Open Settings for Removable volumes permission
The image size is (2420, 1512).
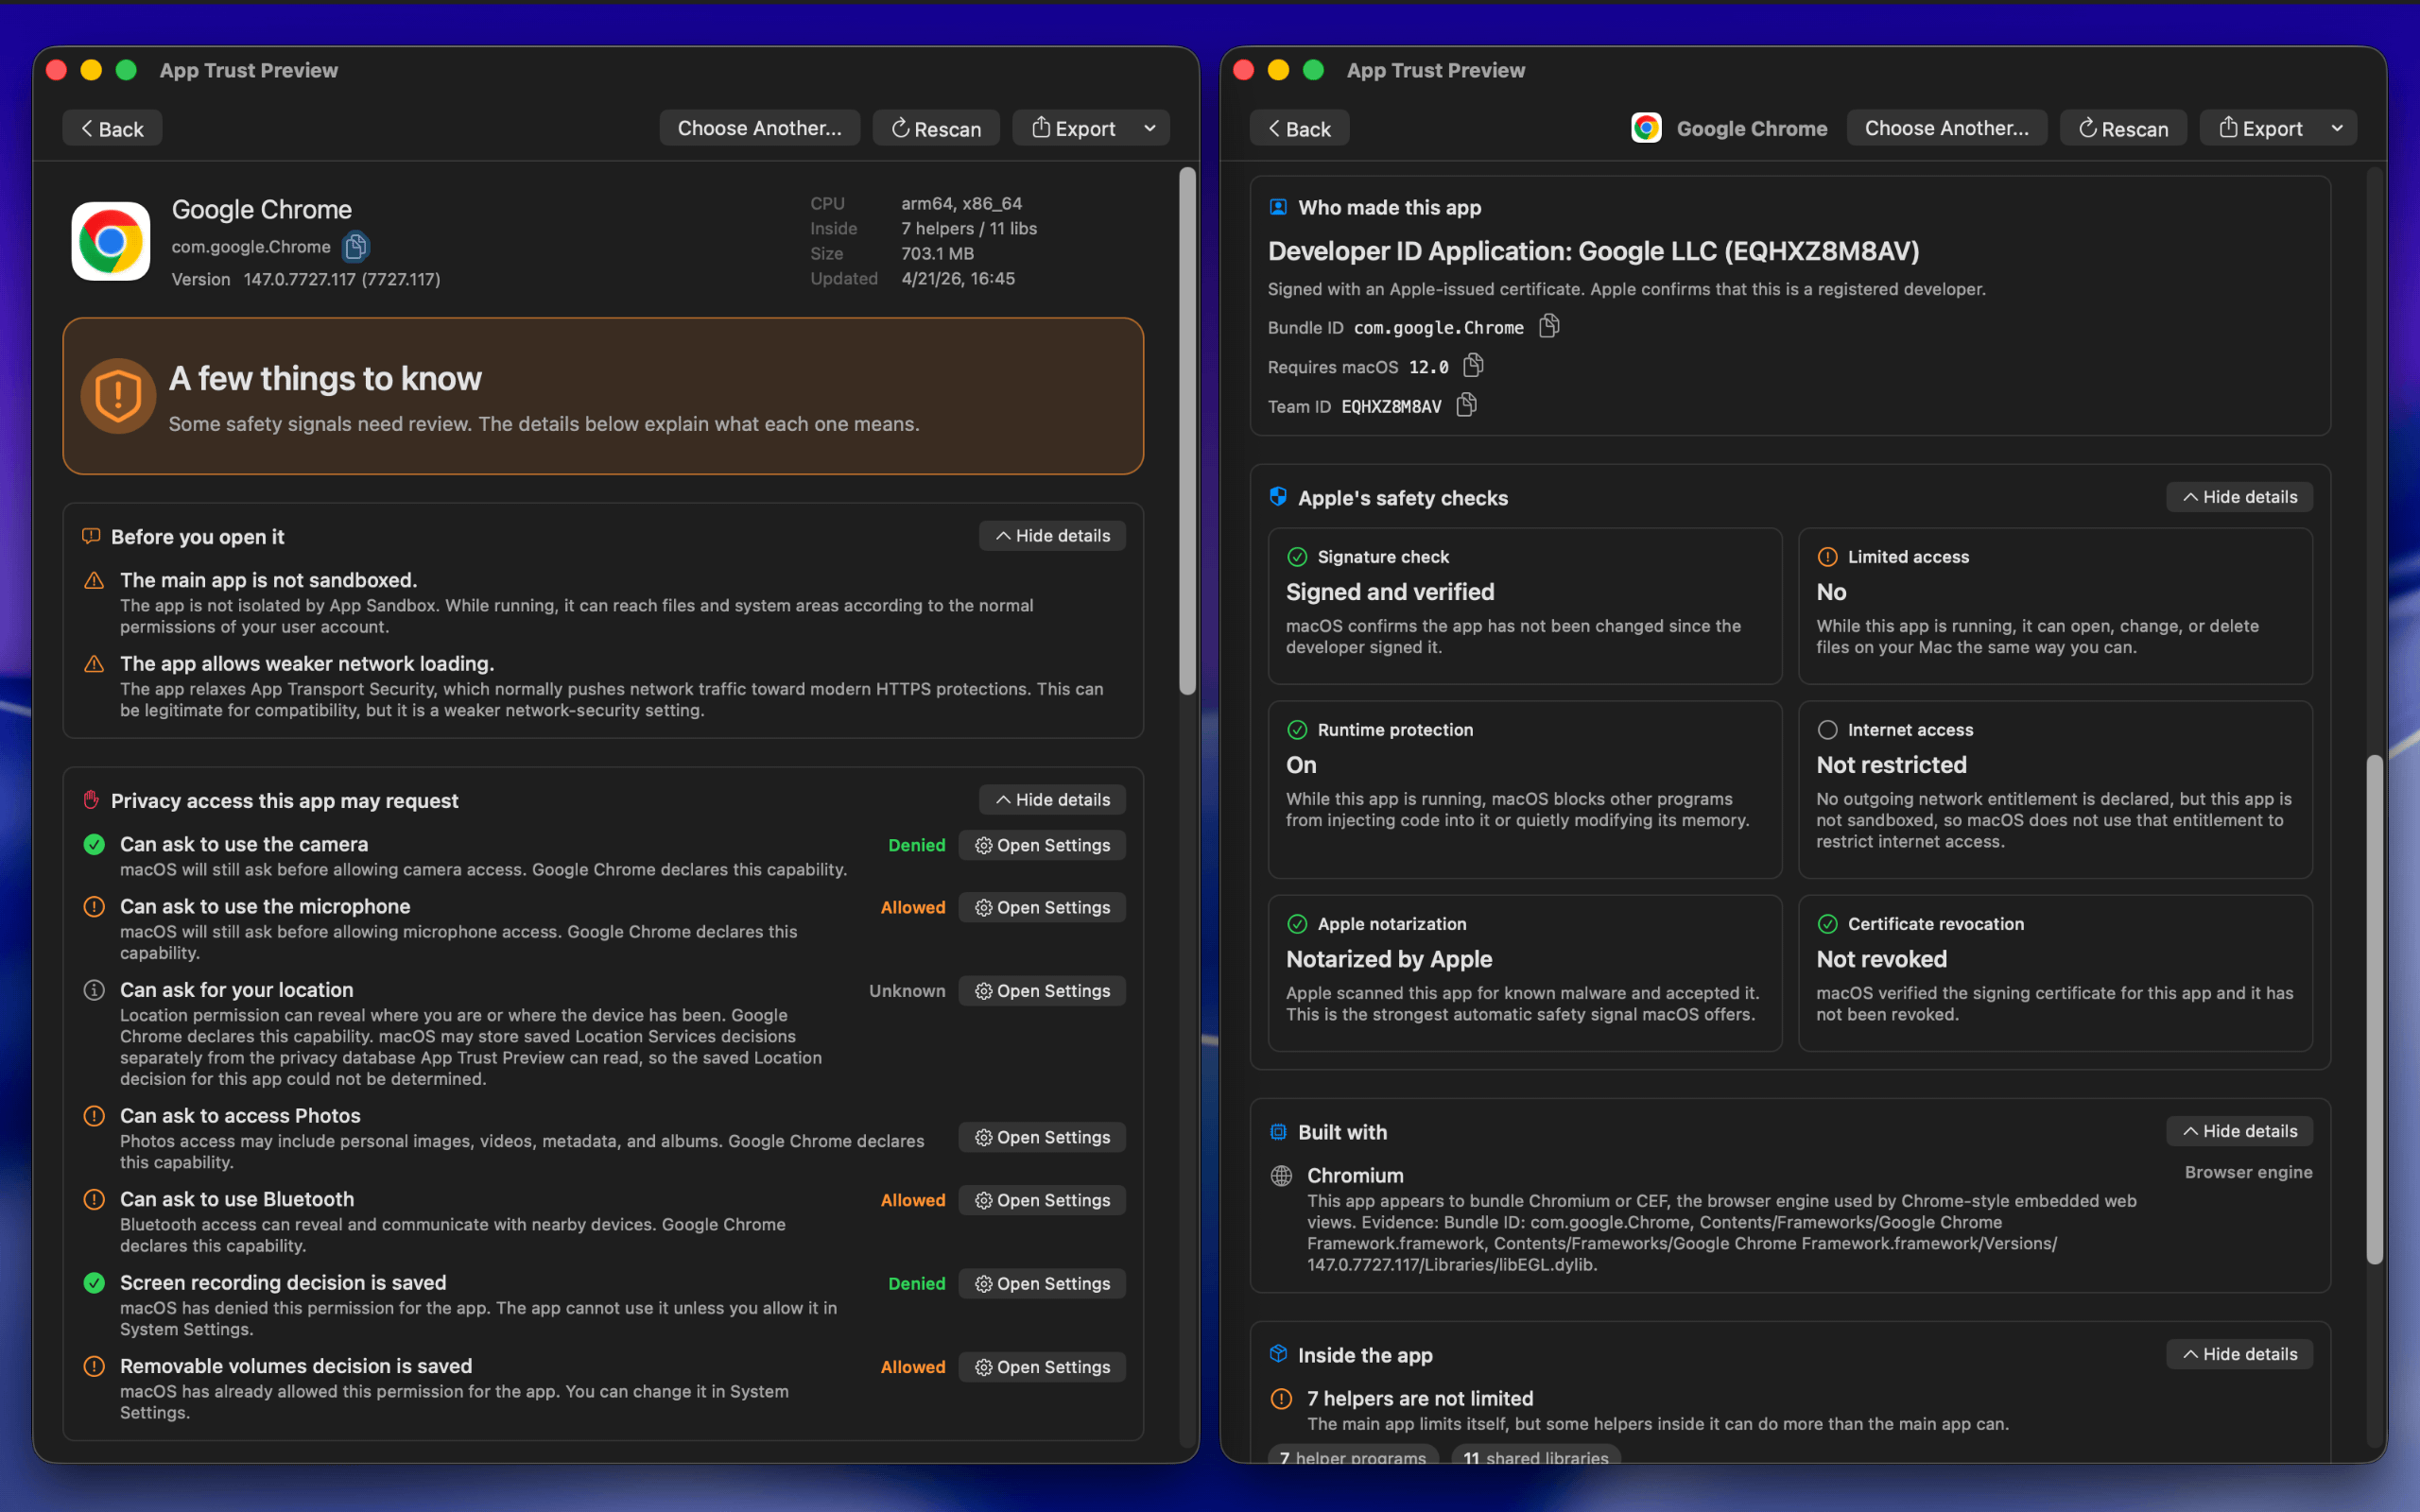click(x=1042, y=1367)
